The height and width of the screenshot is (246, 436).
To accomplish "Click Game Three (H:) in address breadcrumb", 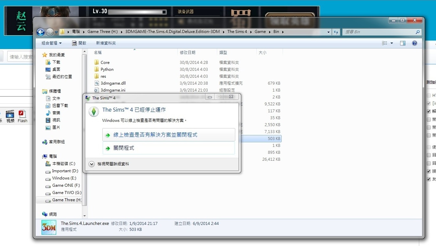I will [x=102, y=32].
